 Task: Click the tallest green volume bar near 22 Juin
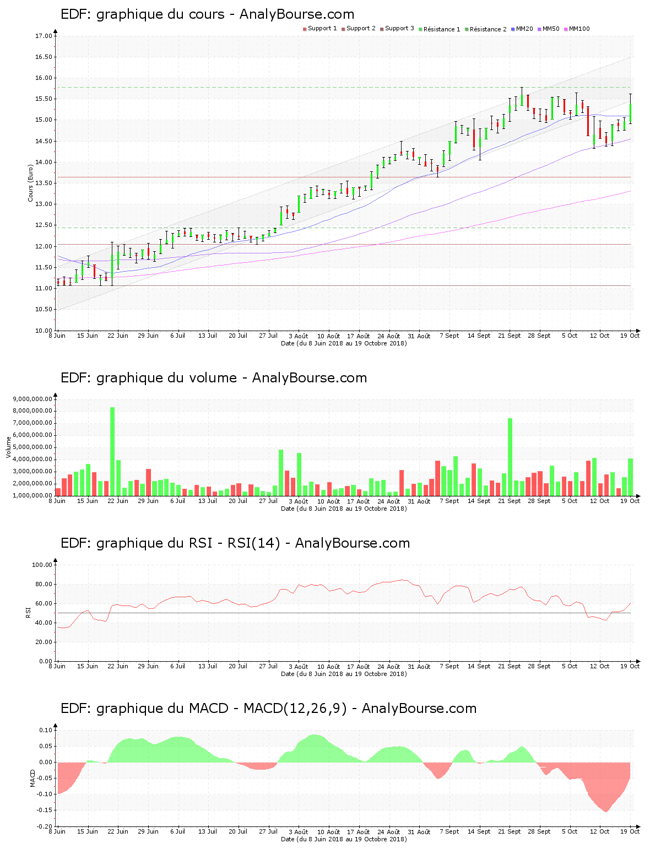coord(112,451)
